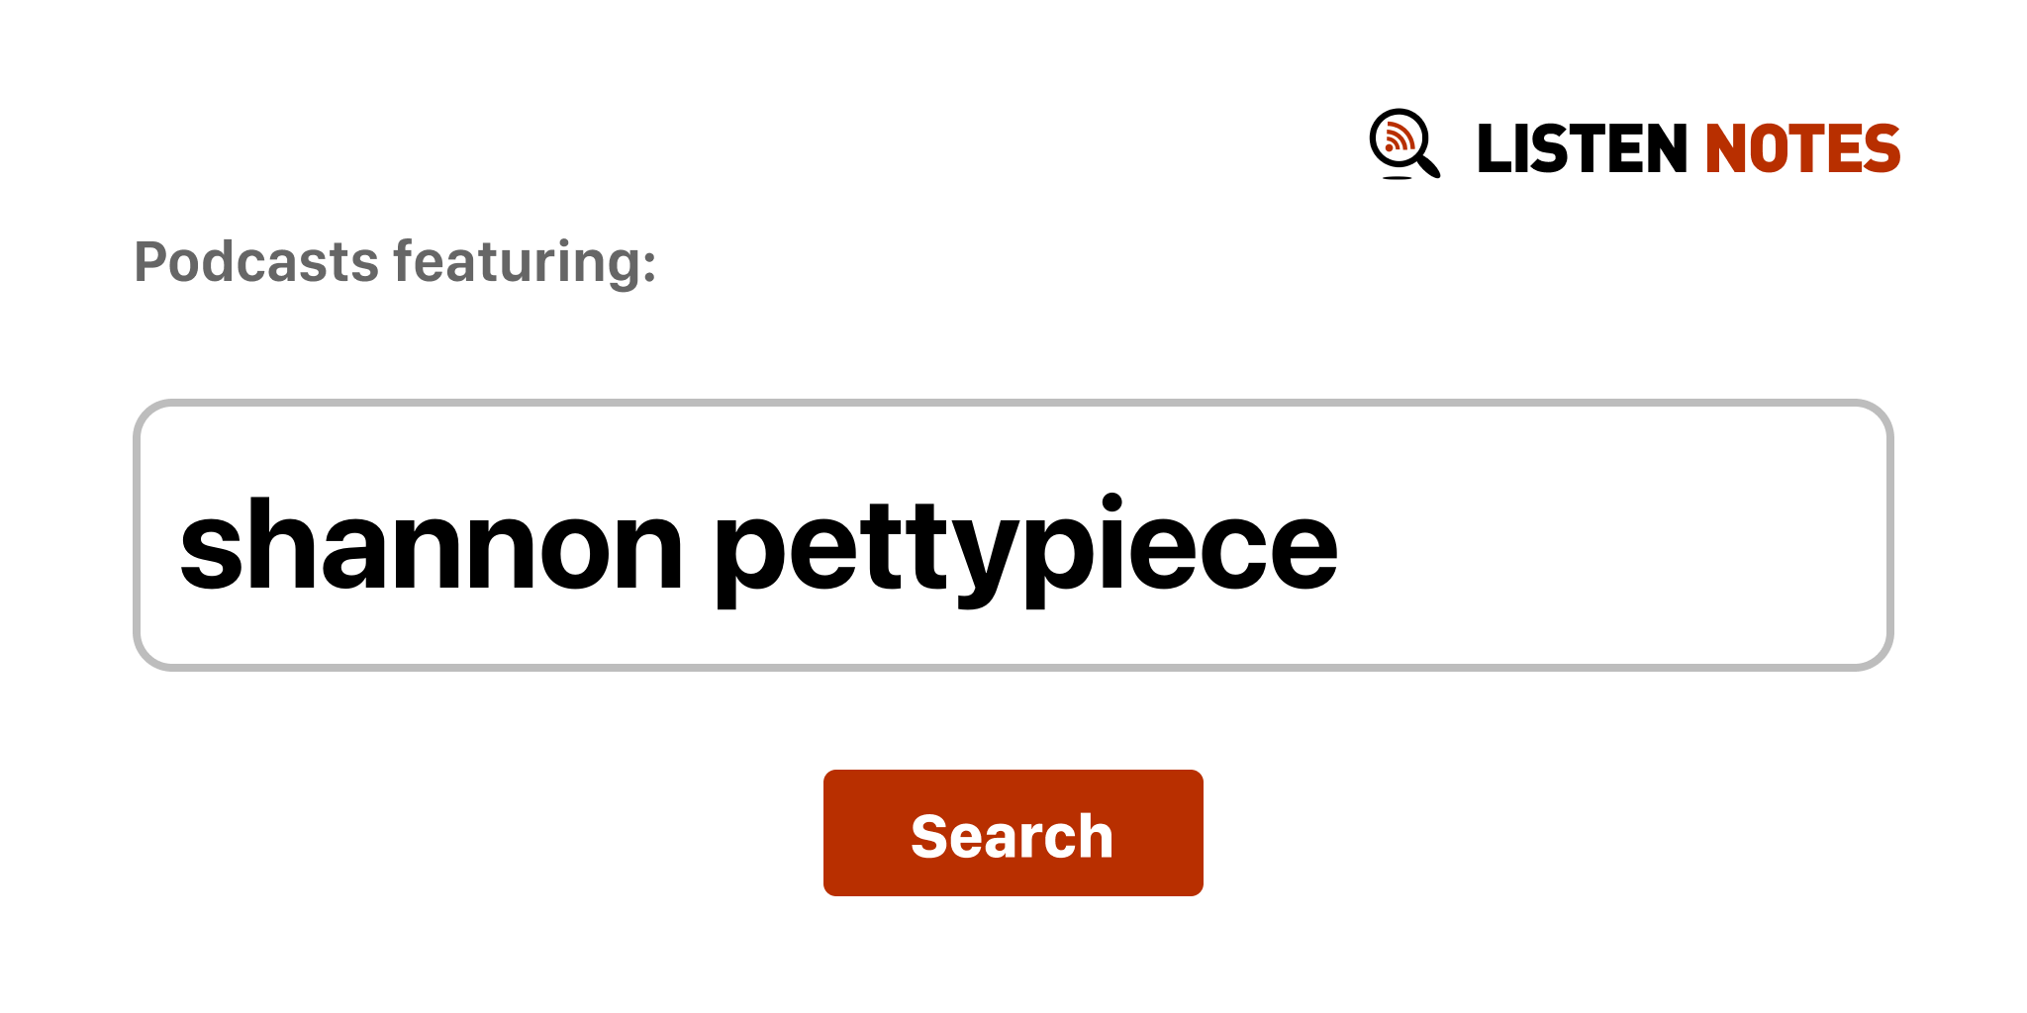Click the Podcasts featuring label

pyautogui.click(x=395, y=262)
